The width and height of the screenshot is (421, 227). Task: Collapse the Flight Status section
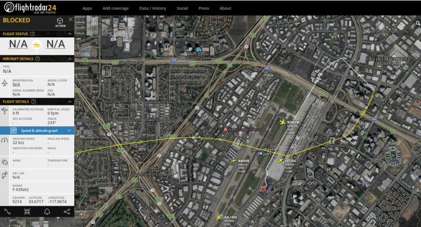click(x=70, y=34)
